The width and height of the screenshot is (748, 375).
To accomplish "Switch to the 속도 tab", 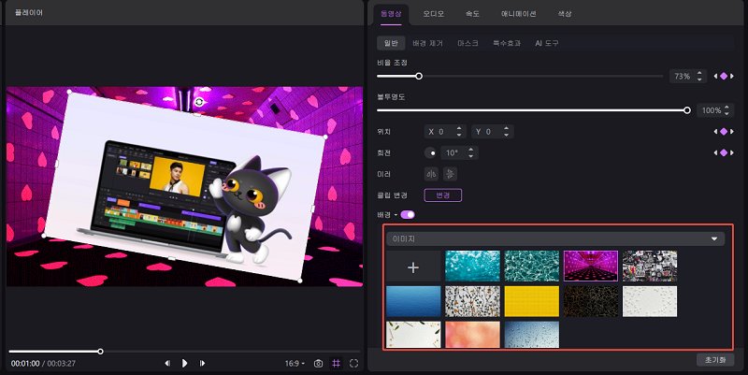I will point(472,14).
